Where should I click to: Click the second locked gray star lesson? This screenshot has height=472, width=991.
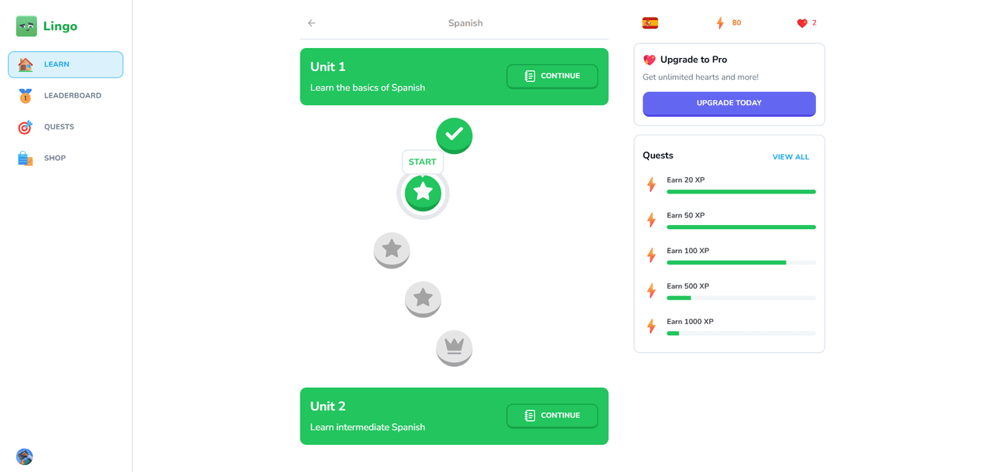click(423, 298)
